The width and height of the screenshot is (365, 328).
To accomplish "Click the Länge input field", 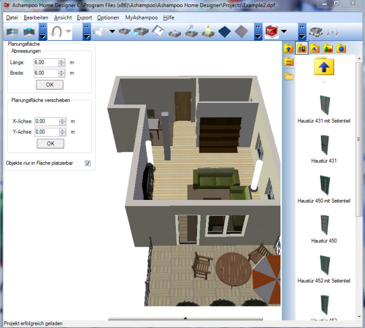I will tap(46, 62).
